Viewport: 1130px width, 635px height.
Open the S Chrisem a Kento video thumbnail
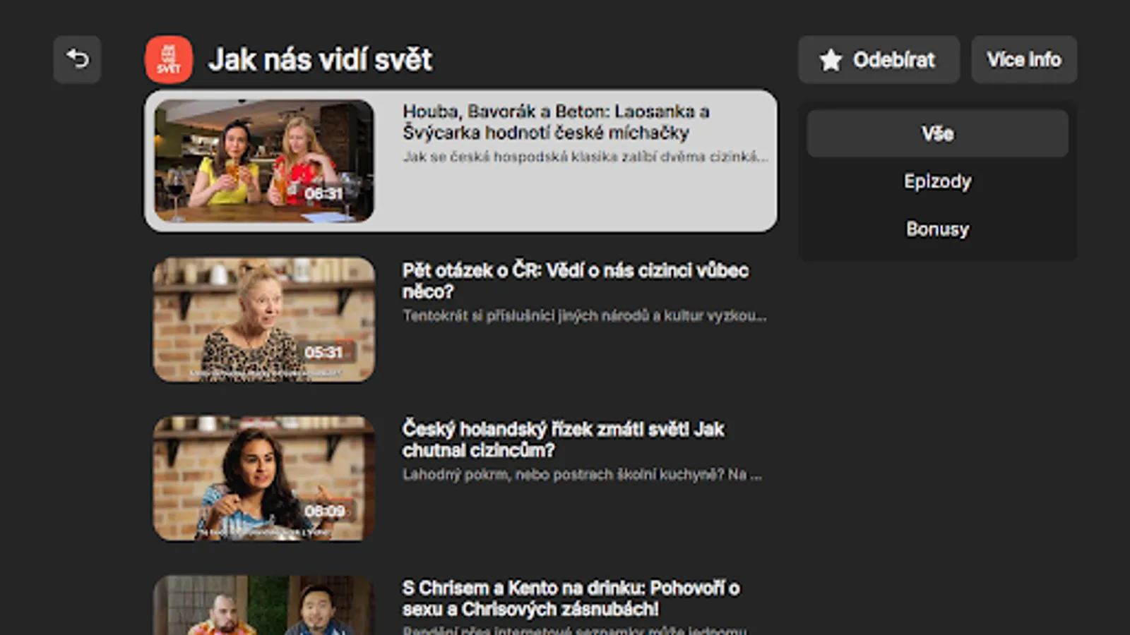coord(264,605)
